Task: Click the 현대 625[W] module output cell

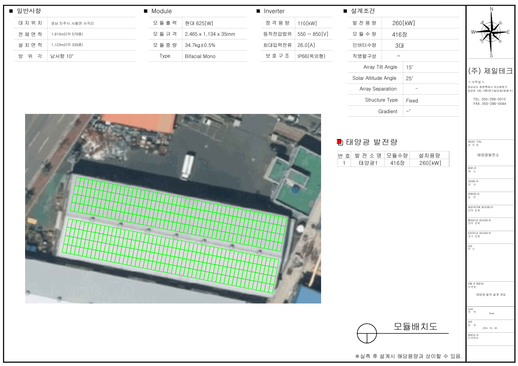Action: [199, 23]
